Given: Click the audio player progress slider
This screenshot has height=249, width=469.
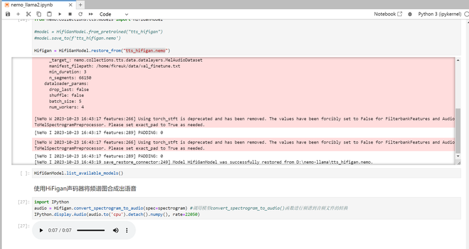Looking at the screenshot, I should coord(91,230).
